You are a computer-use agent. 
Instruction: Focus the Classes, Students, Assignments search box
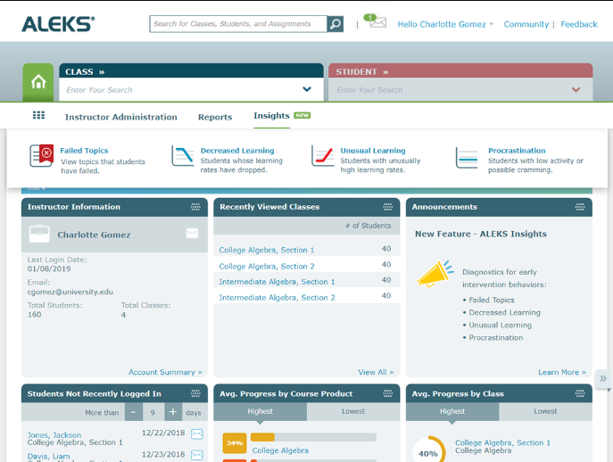[238, 24]
